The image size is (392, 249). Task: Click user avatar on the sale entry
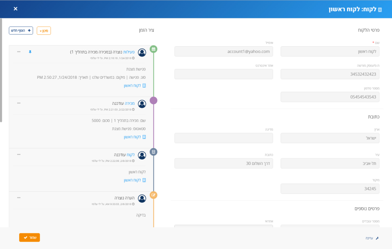pyautogui.click(x=142, y=104)
